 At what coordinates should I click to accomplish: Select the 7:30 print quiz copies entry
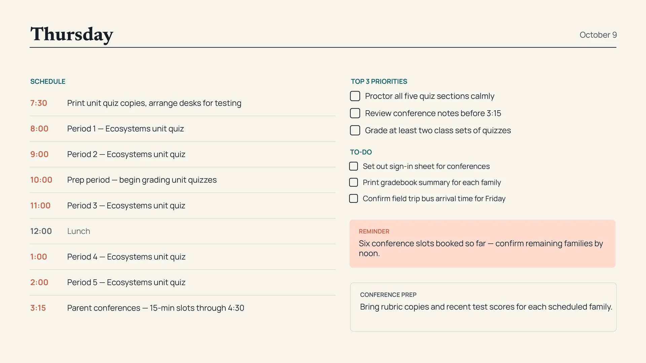pyautogui.click(x=182, y=103)
